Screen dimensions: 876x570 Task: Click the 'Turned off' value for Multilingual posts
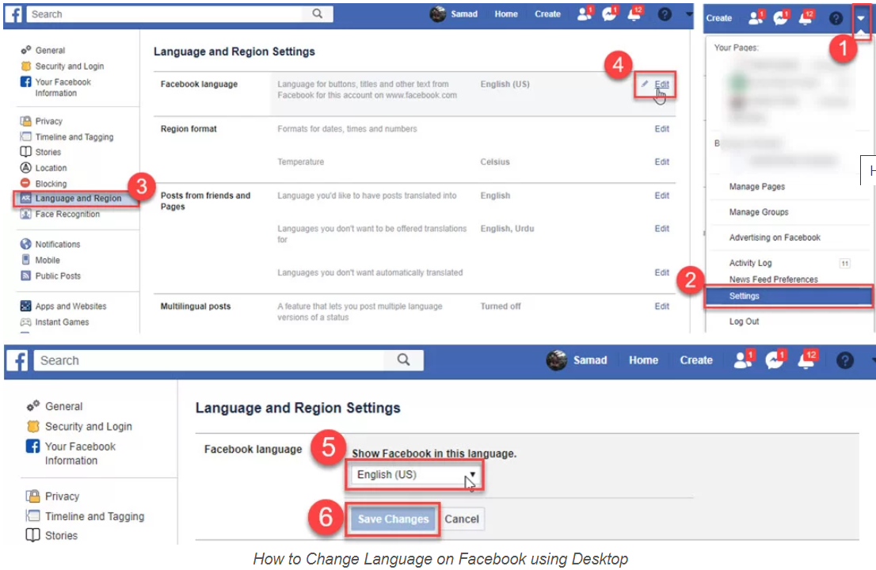click(501, 306)
